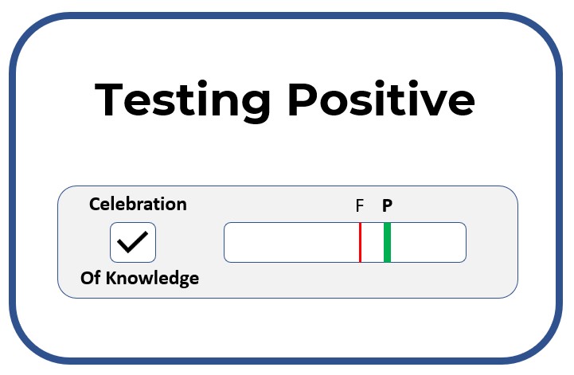The image size is (574, 375).
Task: Click the word Of in the label
Action: [91, 278]
